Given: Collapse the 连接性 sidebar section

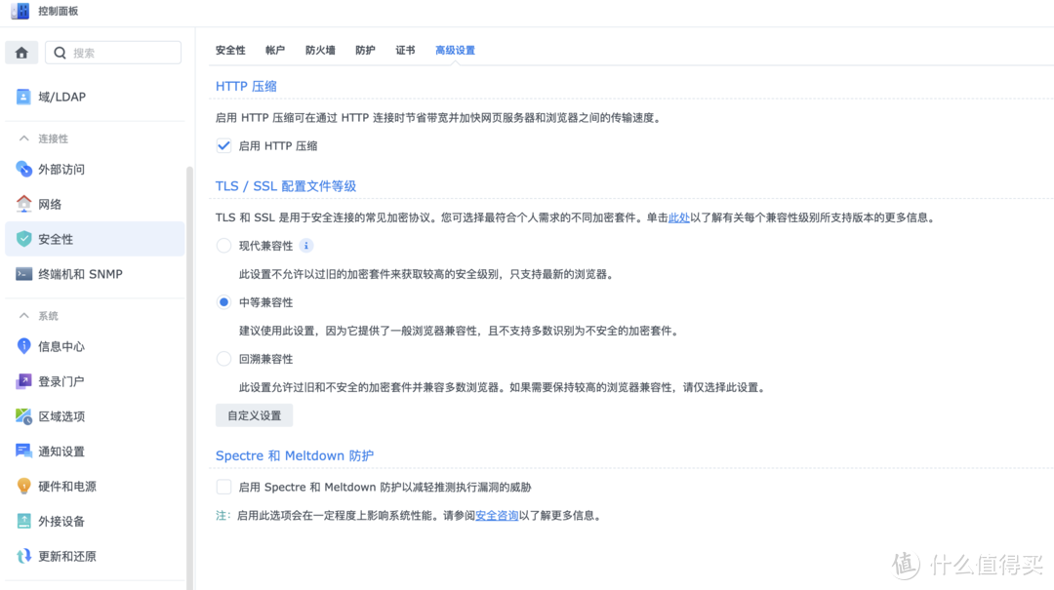Looking at the screenshot, I should pos(23,138).
